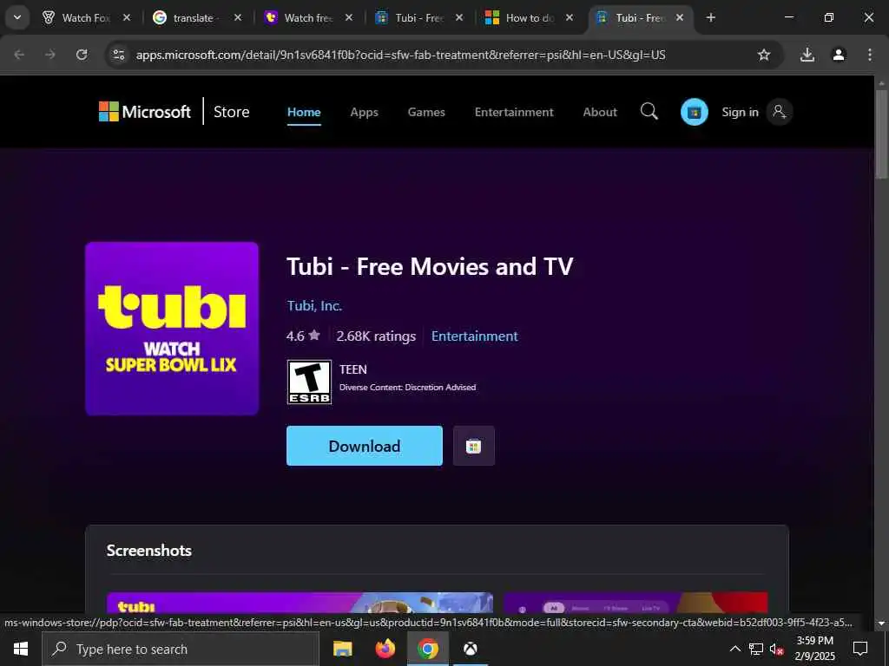The image size is (889, 666).
Task: Close the translate Google tab
Action: (x=238, y=17)
